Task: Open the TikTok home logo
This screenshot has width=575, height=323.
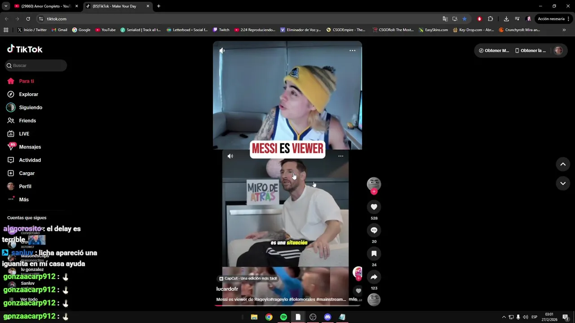Action: (25, 49)
